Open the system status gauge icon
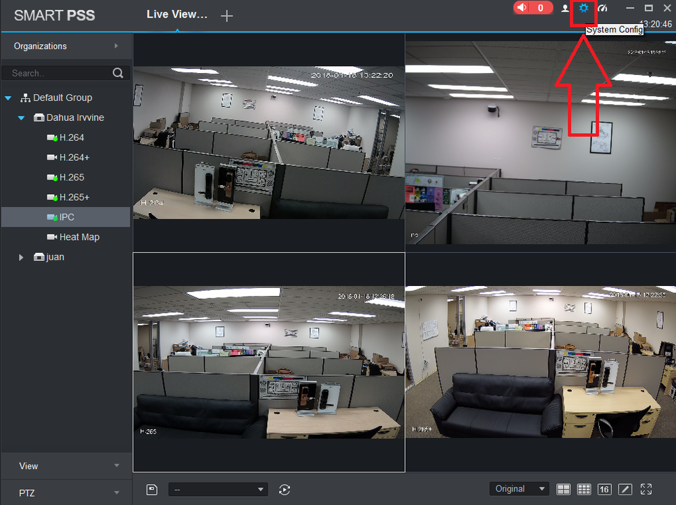676x505 pixels. click(603, 8)
